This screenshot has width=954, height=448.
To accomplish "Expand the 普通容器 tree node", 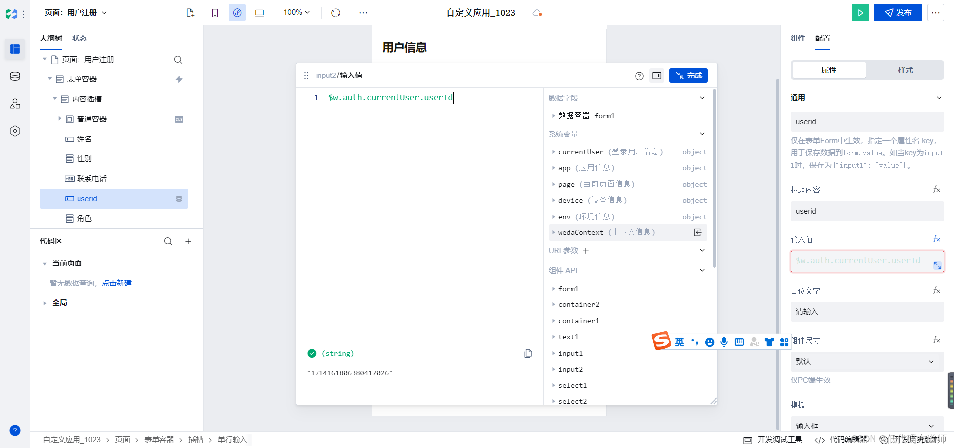I will point(60,119).
